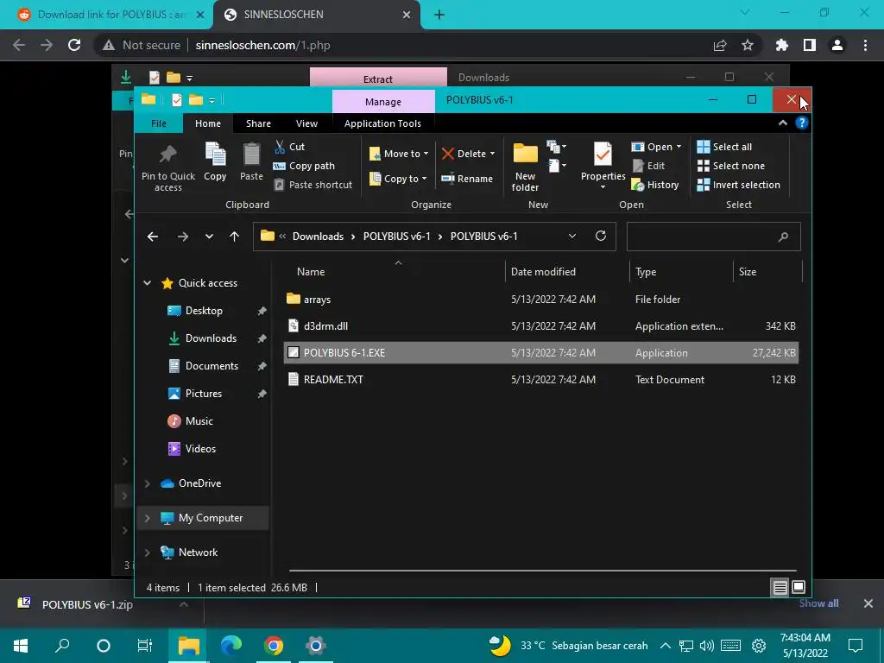This screenshot has width=884, height=663.
Task: Click the Explorer search box
Action: 713,237
